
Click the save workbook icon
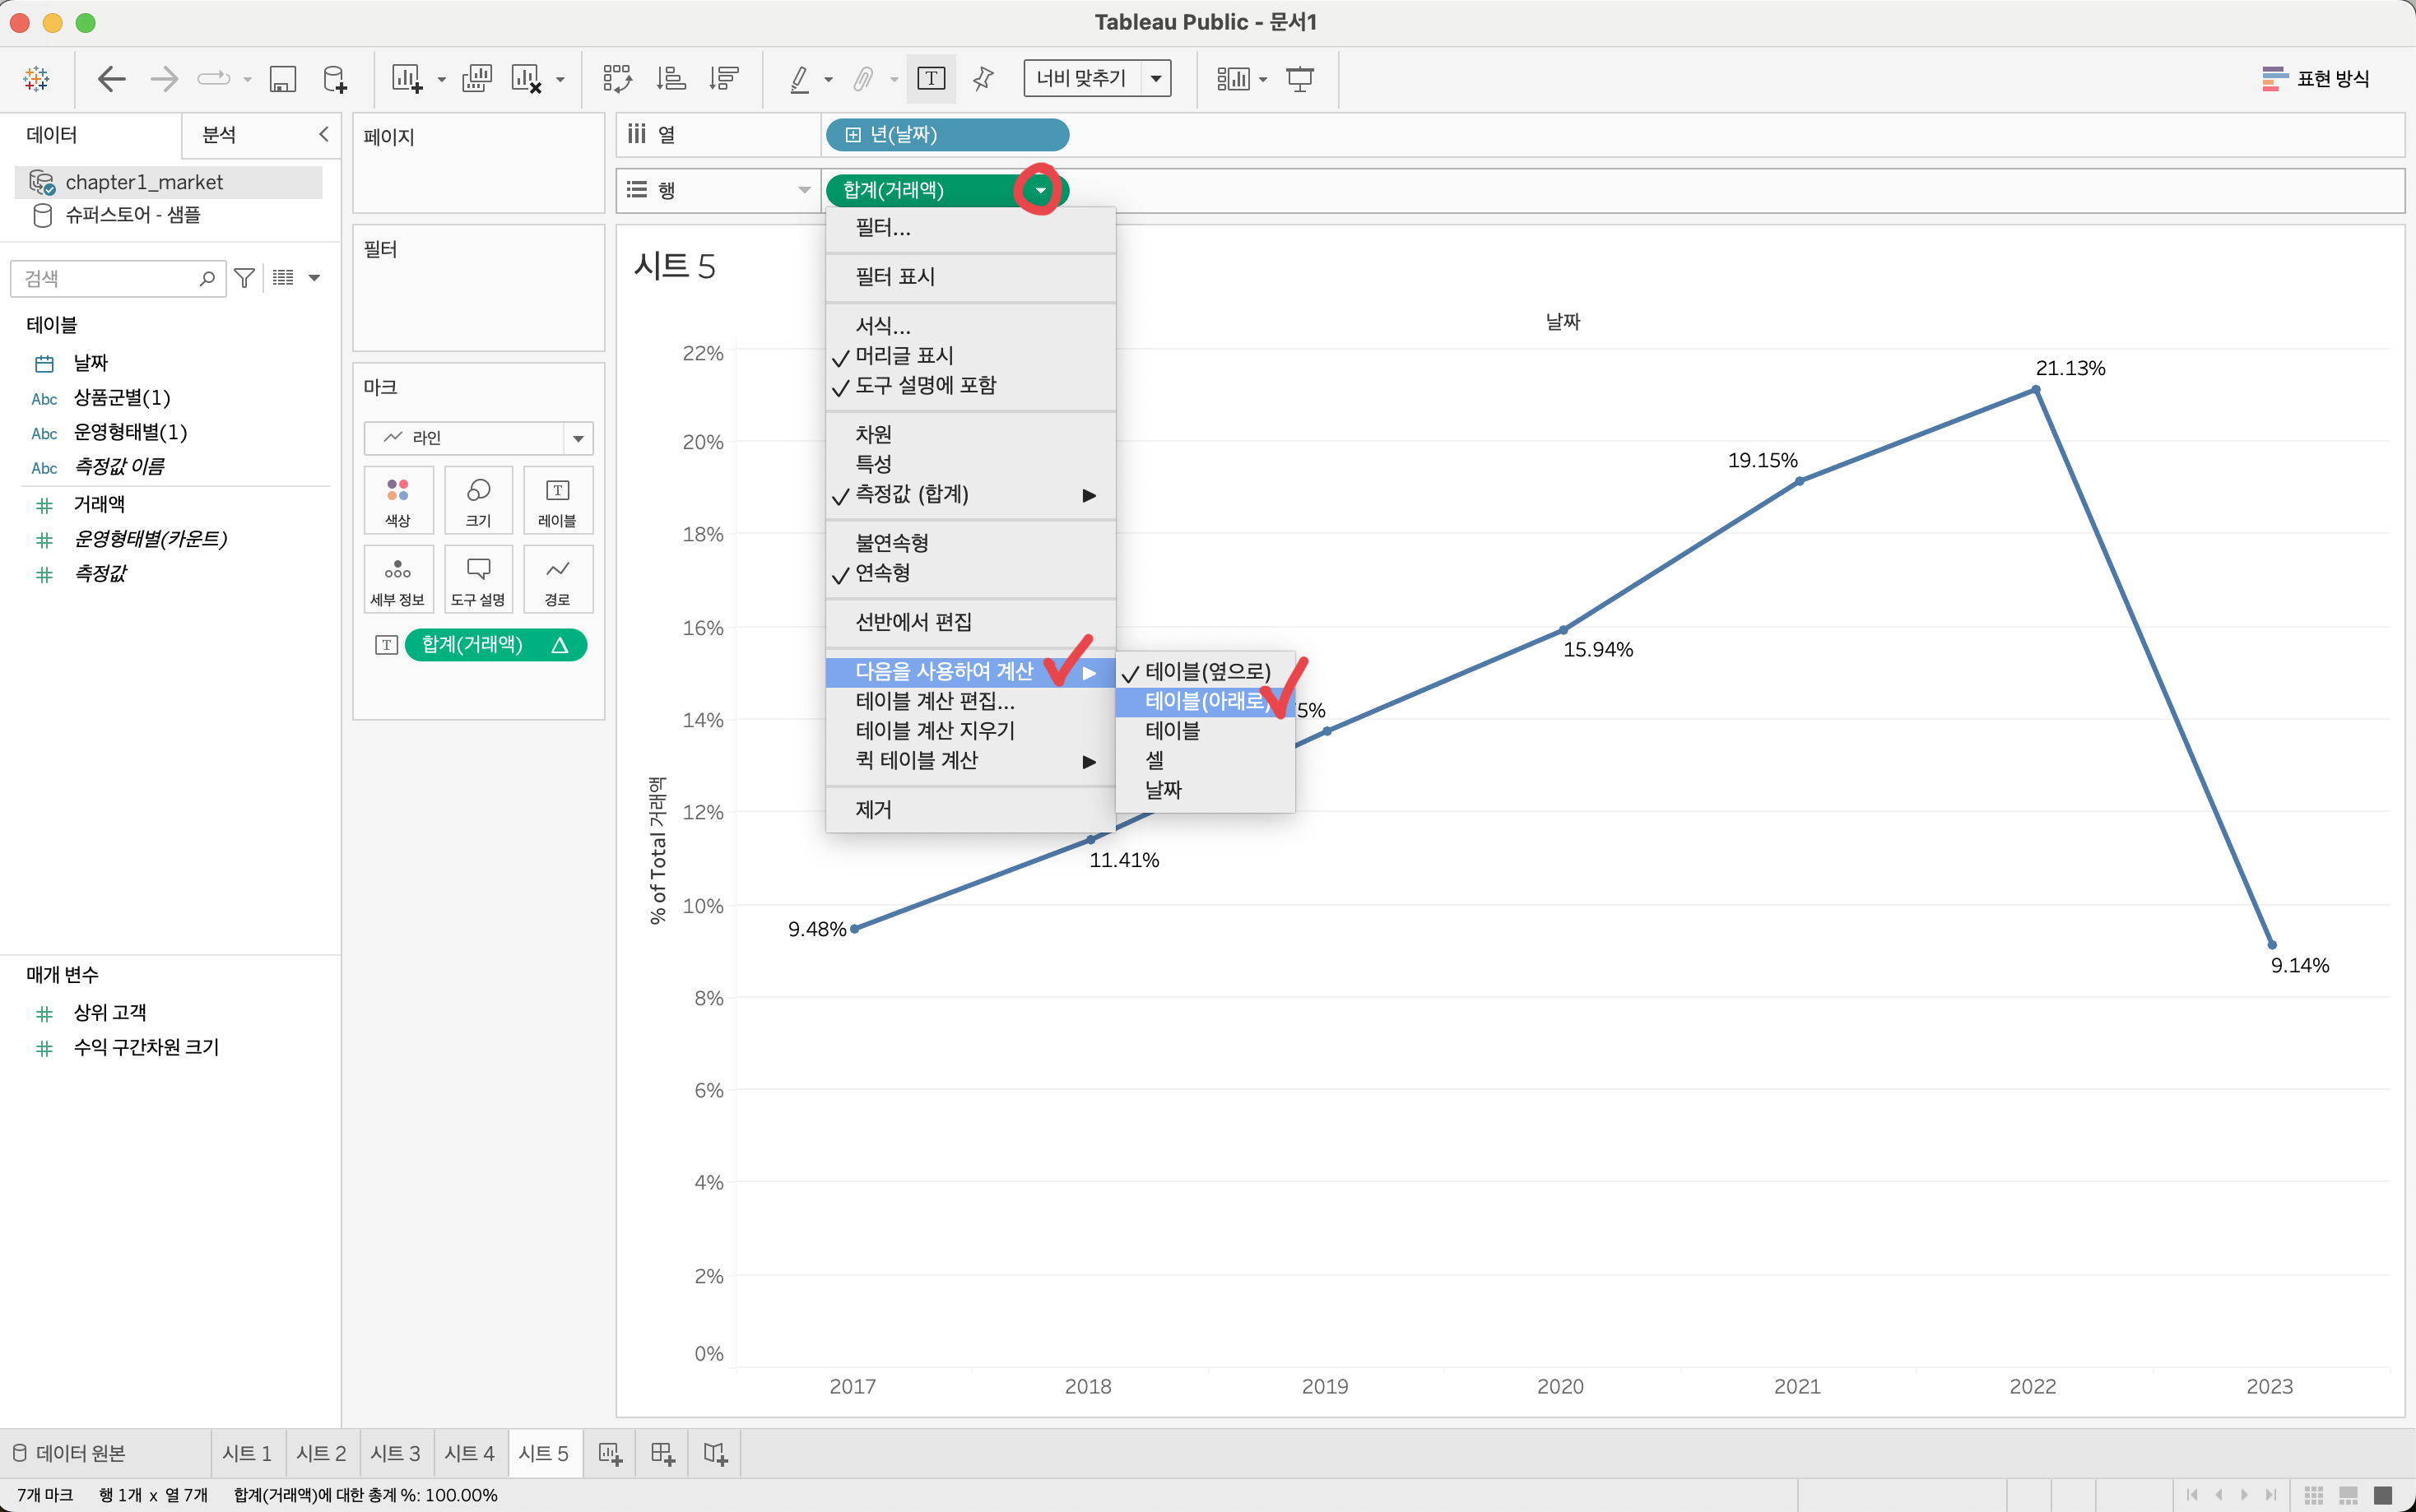(x=283, y=79)
